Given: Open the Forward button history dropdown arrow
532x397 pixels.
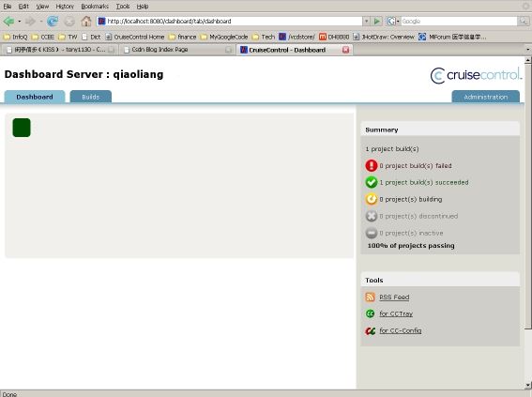Looking at the screenshot, I should coord(41,22).
